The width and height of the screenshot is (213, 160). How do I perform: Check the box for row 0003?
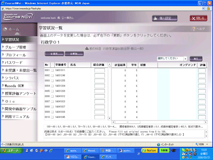pyautogui.click(x=52, y=81)
